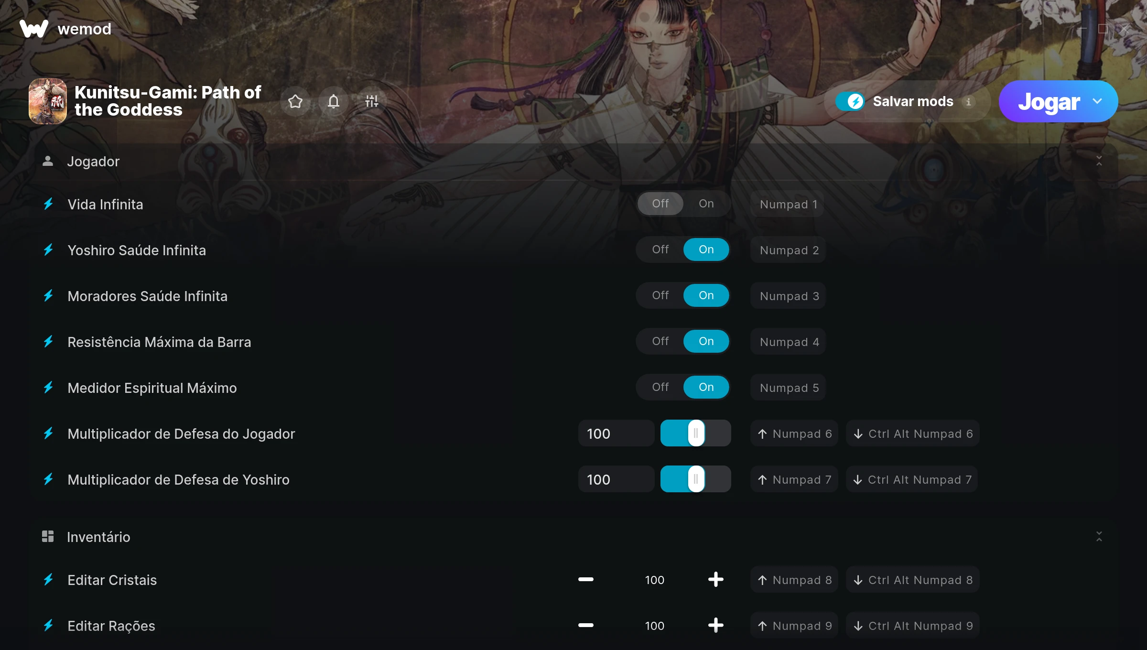Viewport: 1147px width, 650px height.
Task: Turn Off Yoshiro Saúde Infinita
Action: tap(660, 249)
